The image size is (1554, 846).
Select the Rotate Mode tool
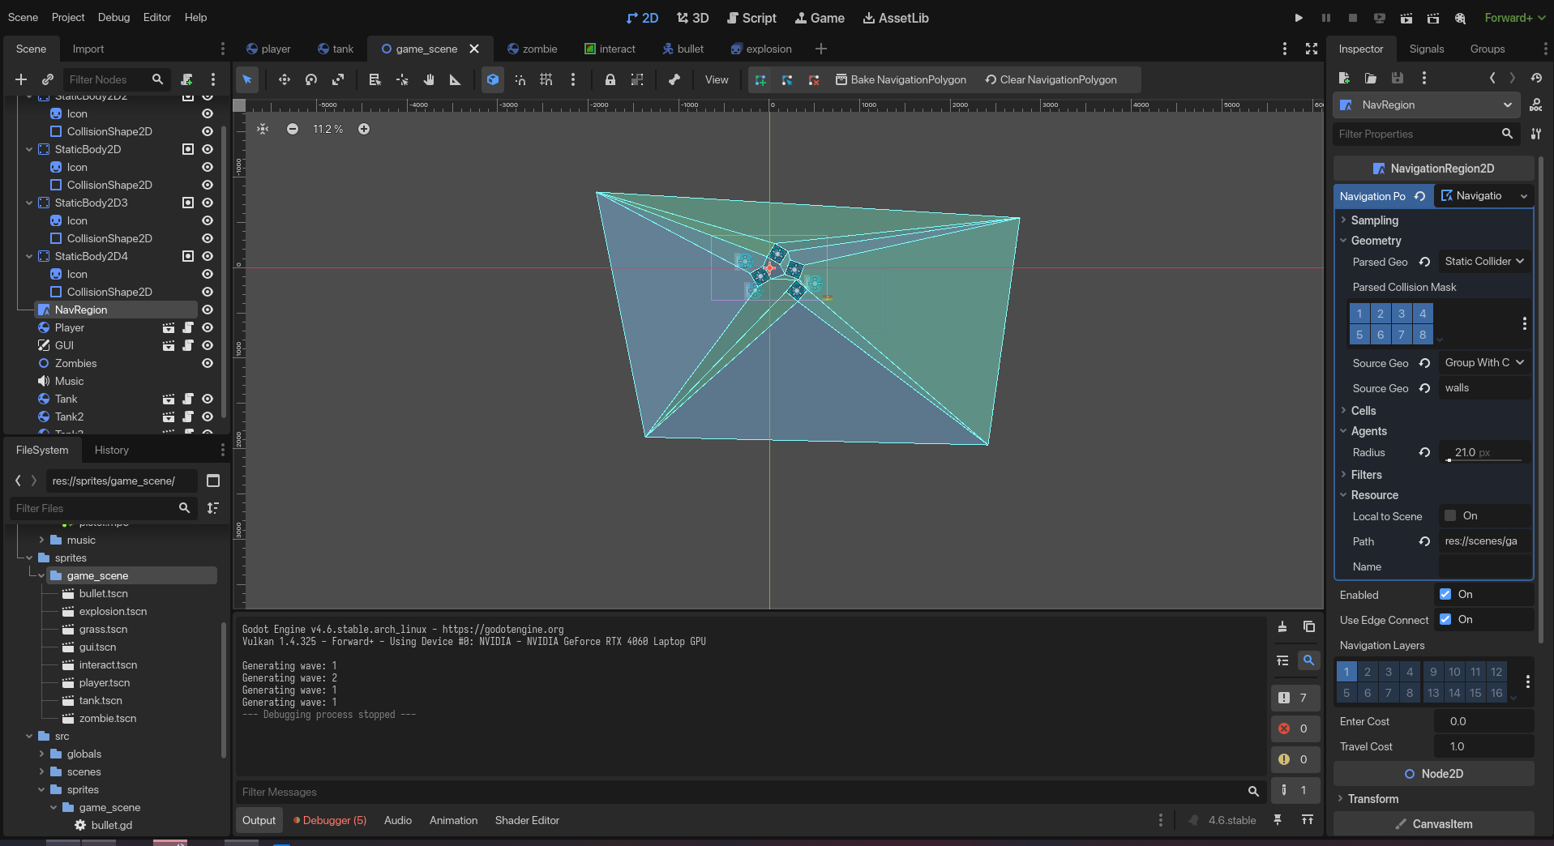tap(311, 79)
